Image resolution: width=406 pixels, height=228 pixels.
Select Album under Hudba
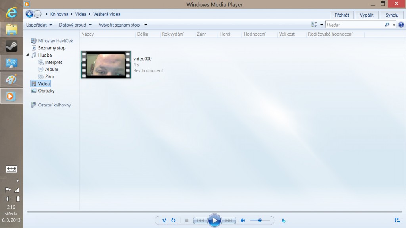pos(48,69)
